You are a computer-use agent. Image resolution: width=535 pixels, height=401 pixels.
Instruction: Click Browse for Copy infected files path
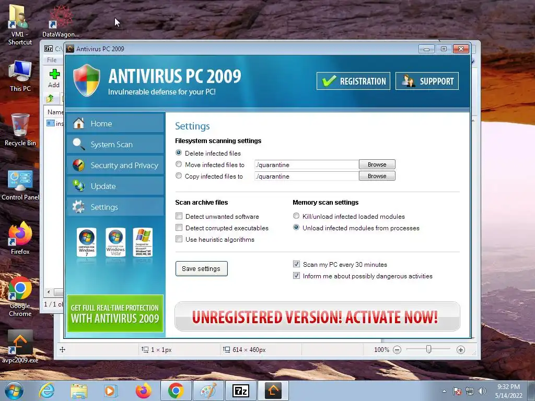tap(377, 176)
